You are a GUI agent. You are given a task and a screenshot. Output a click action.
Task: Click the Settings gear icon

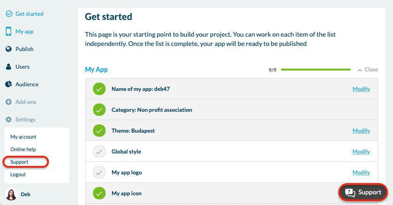point(8,120)
